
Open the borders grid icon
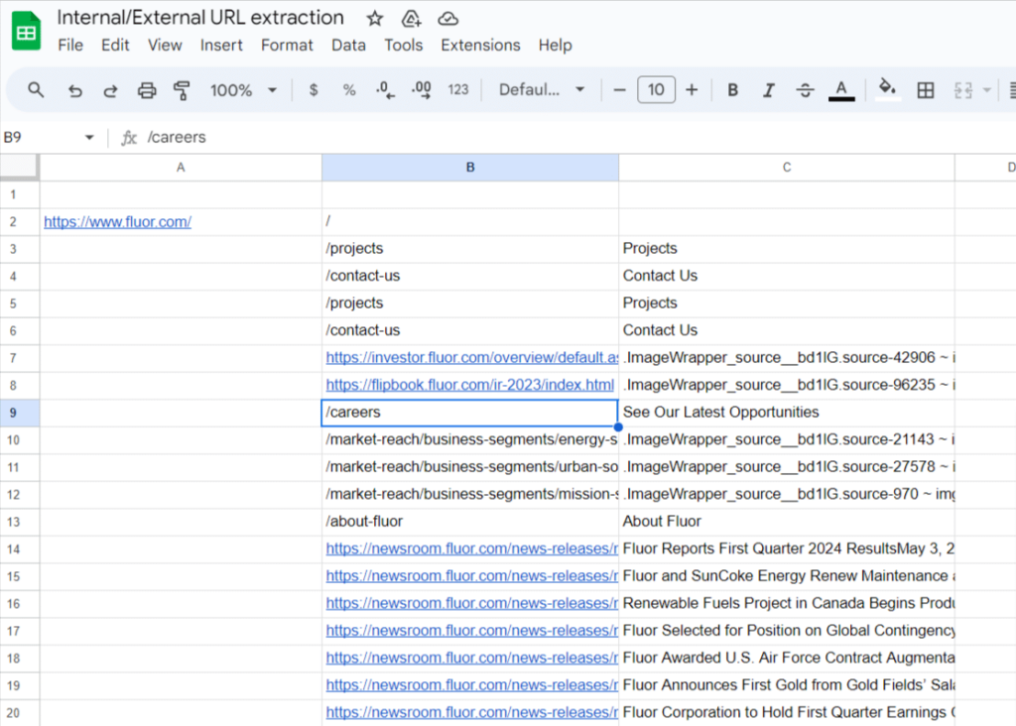click(x=925, y=90)
